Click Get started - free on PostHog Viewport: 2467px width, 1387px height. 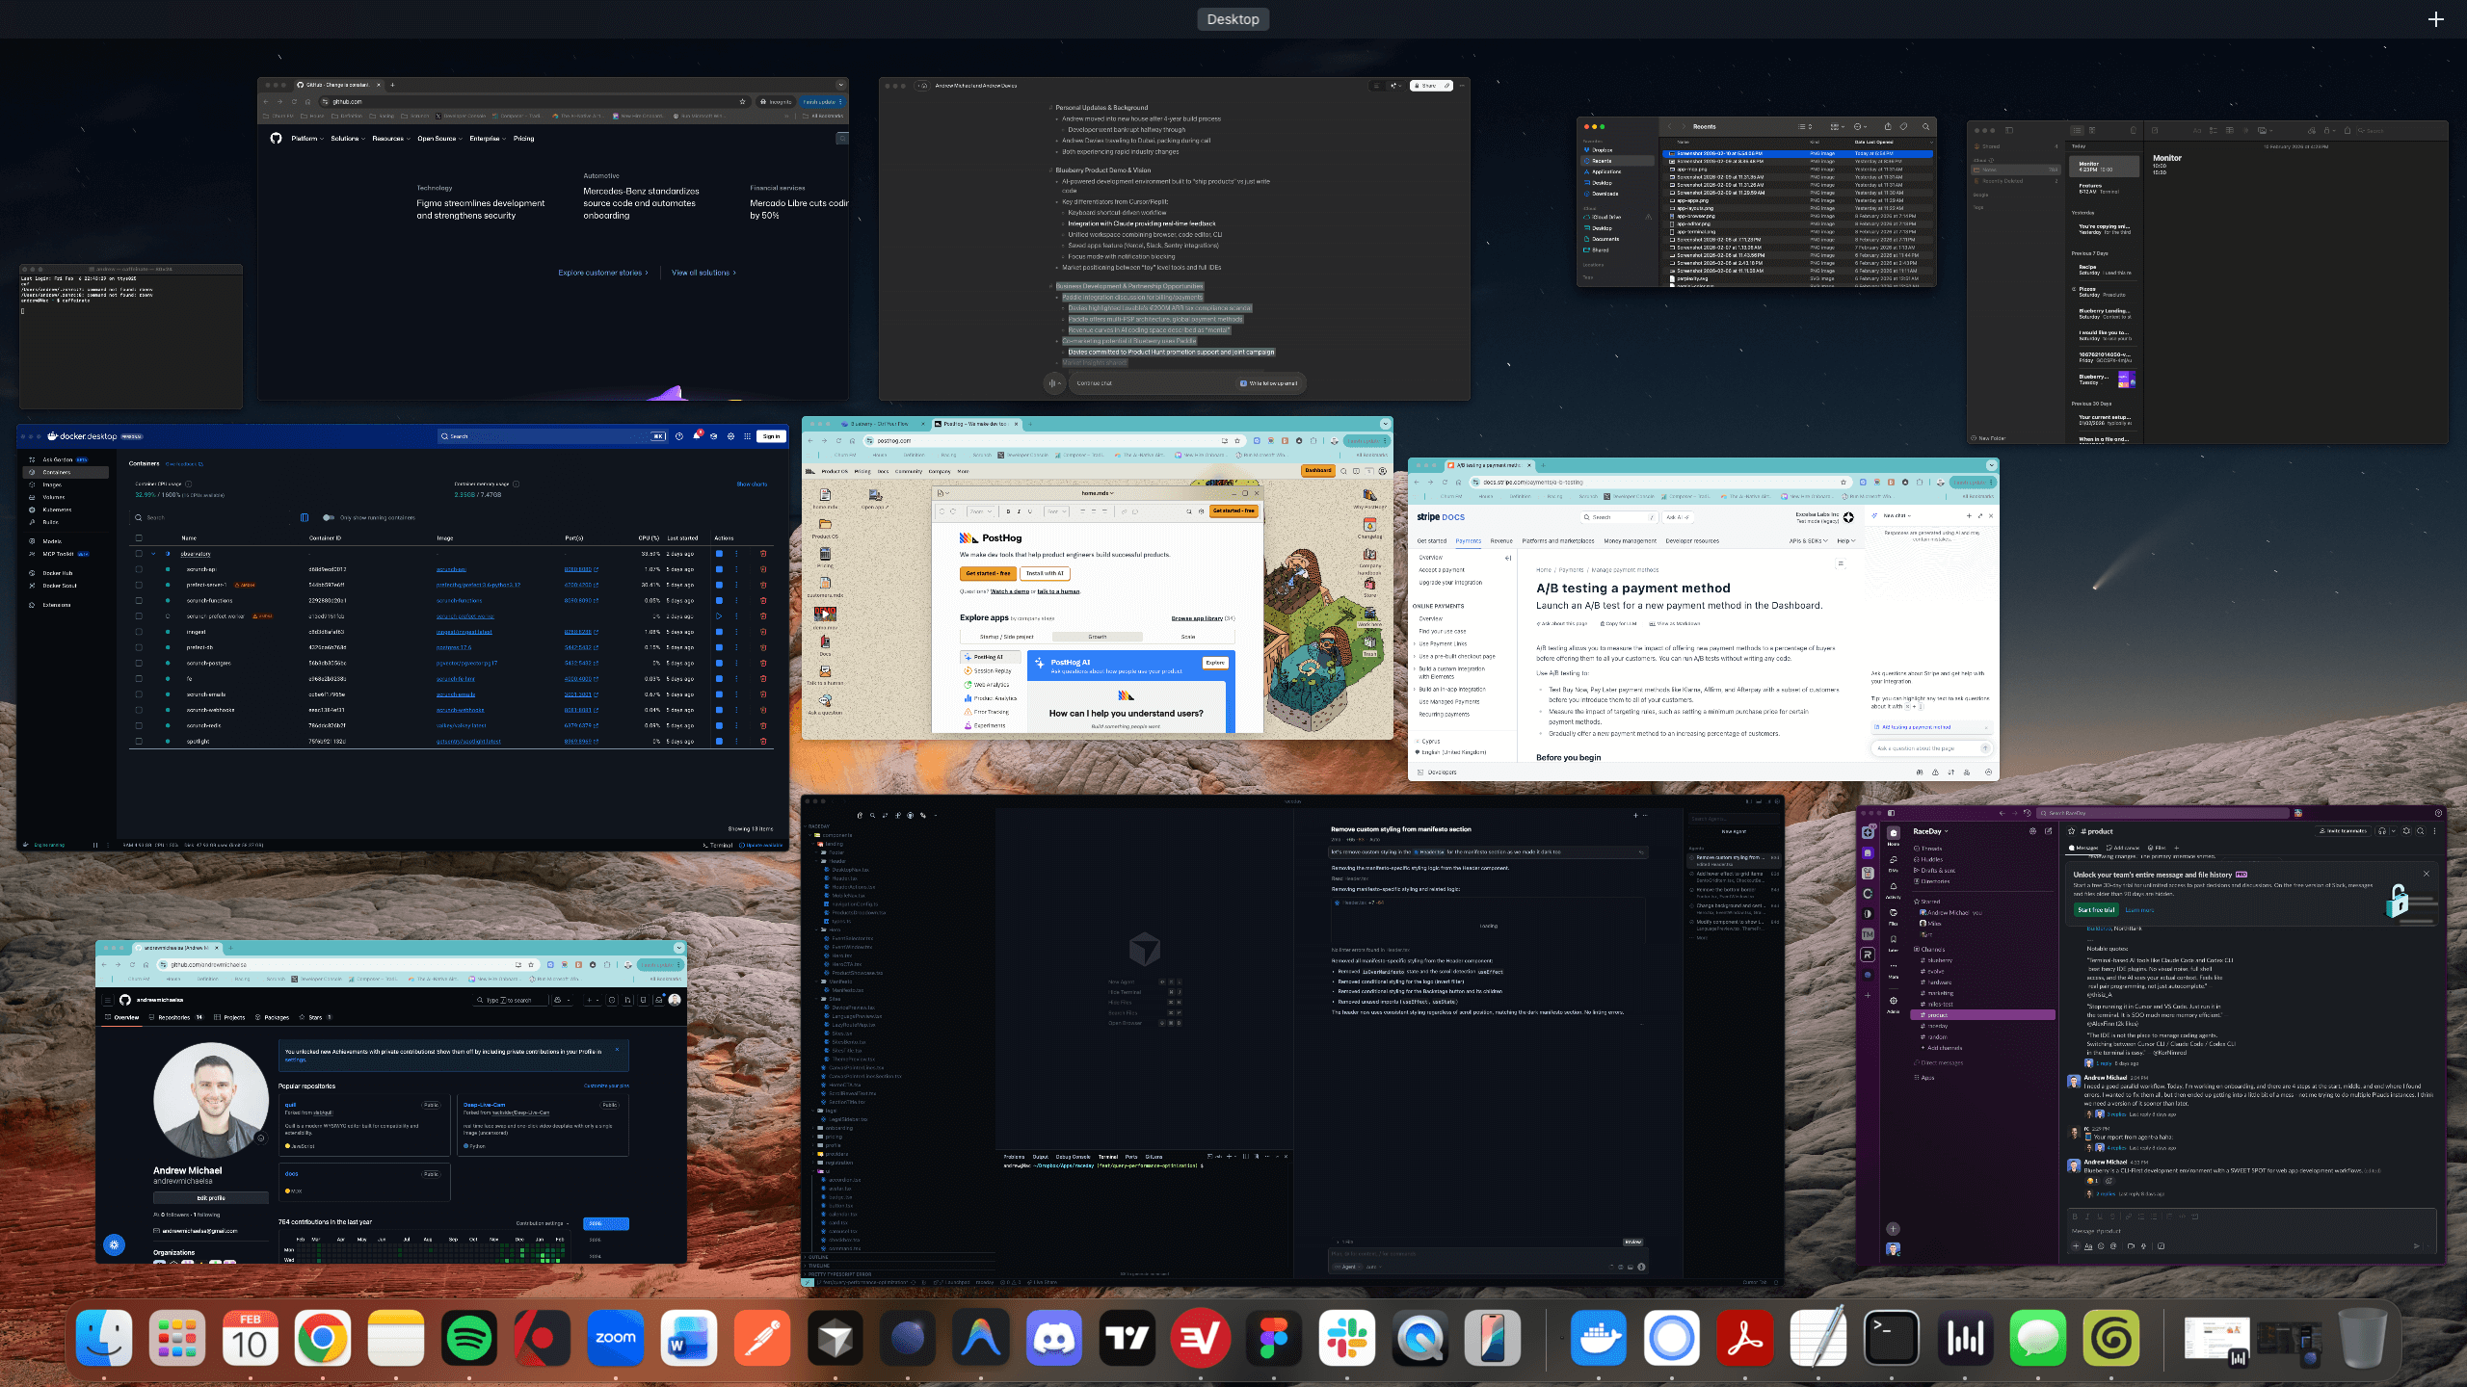pyautogui.click(x=991, y=573)
